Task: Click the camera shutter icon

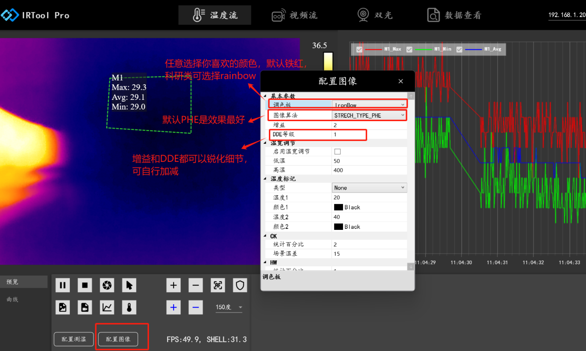Action: (107, 285)
